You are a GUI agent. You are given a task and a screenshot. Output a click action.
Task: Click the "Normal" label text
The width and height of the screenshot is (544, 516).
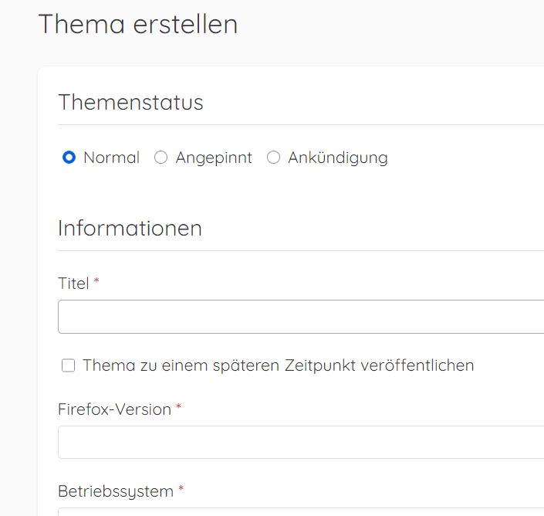pos(111,158)
